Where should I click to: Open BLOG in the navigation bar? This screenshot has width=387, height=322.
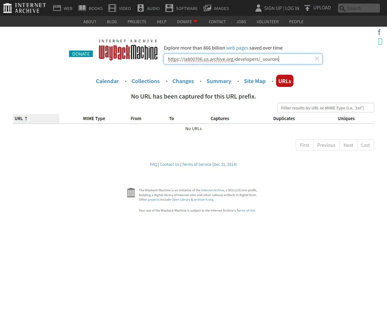point(112,22)
